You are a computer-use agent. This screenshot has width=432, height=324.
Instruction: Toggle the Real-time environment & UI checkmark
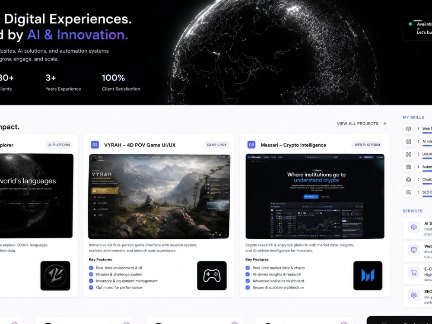click(91, 268)
